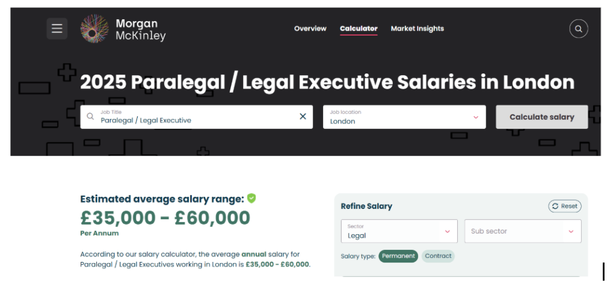This screenshot has width=610, height=289.
Task: Click the Morgan McKinley brand name text
Action: [x=140, y=30]
